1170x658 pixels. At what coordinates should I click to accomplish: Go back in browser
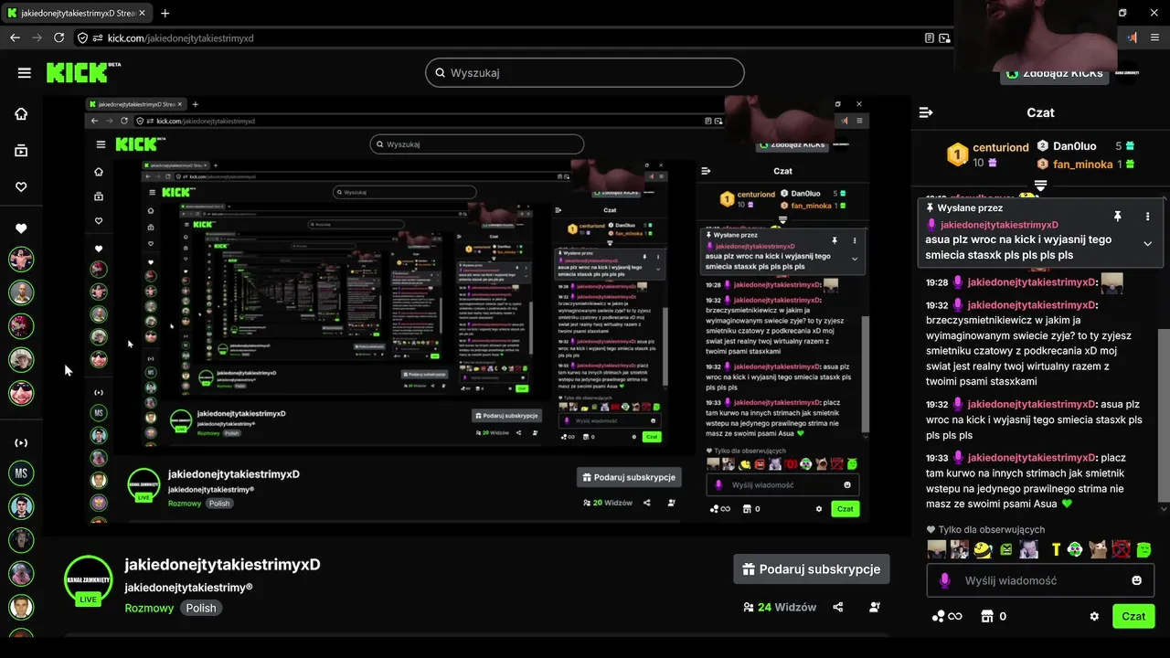(15, 38)
